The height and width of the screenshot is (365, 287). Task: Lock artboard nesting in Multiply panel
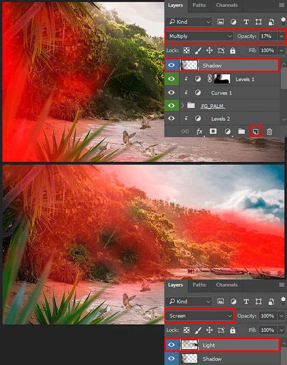click(x=221, y=51)
